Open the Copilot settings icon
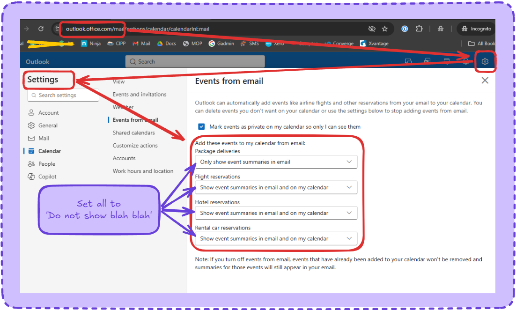516x310 pixels. click(31, 177)
